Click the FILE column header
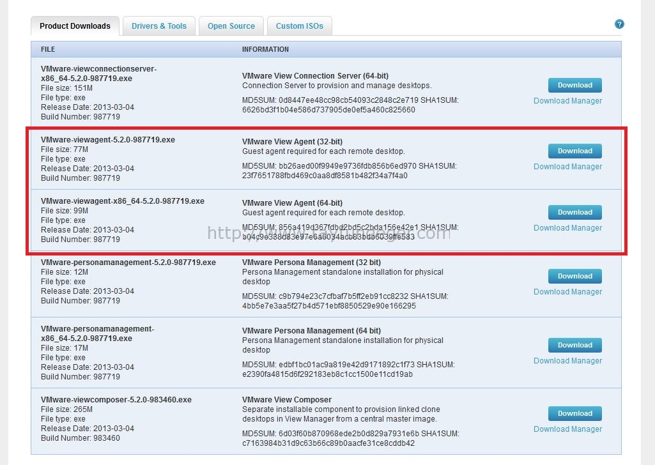 [48, 49]
